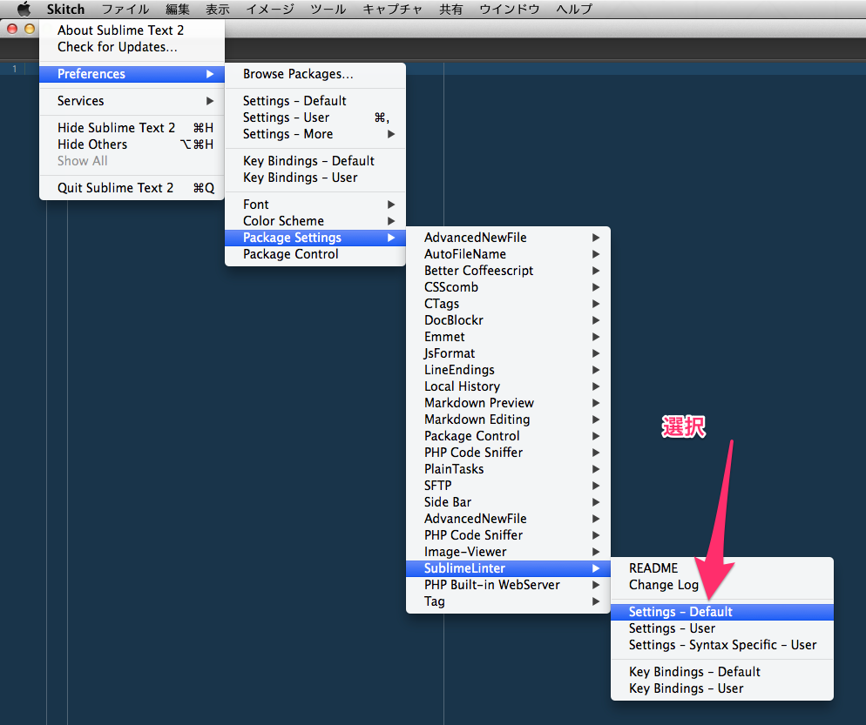Expand the Preferences submenu
Viewport: 866px width, 725px height.
(x=132, y=74)
